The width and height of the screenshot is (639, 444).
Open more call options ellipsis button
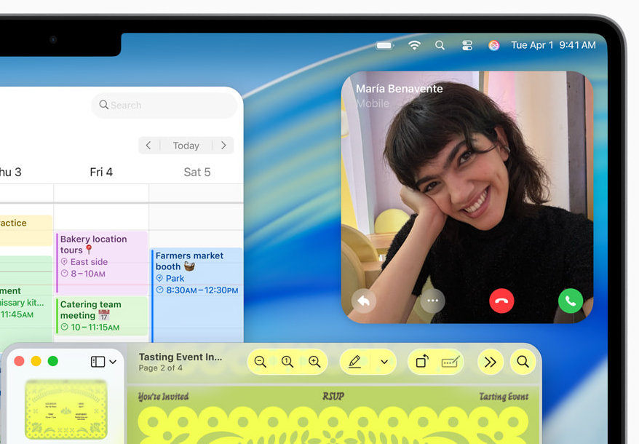[x=433, y=301]
